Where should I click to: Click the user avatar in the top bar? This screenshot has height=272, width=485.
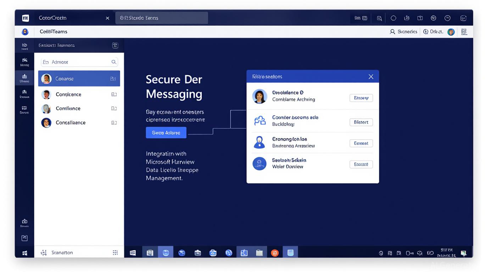(451, 32)
